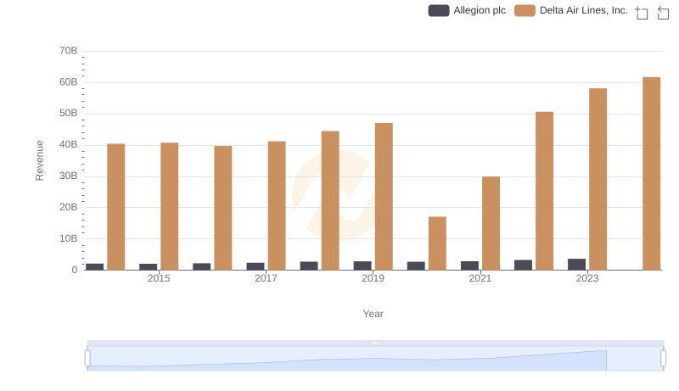Click the 2019 Delta Air Lines bar
Screen dimensions: 679x391
click(x=384, y=197)
